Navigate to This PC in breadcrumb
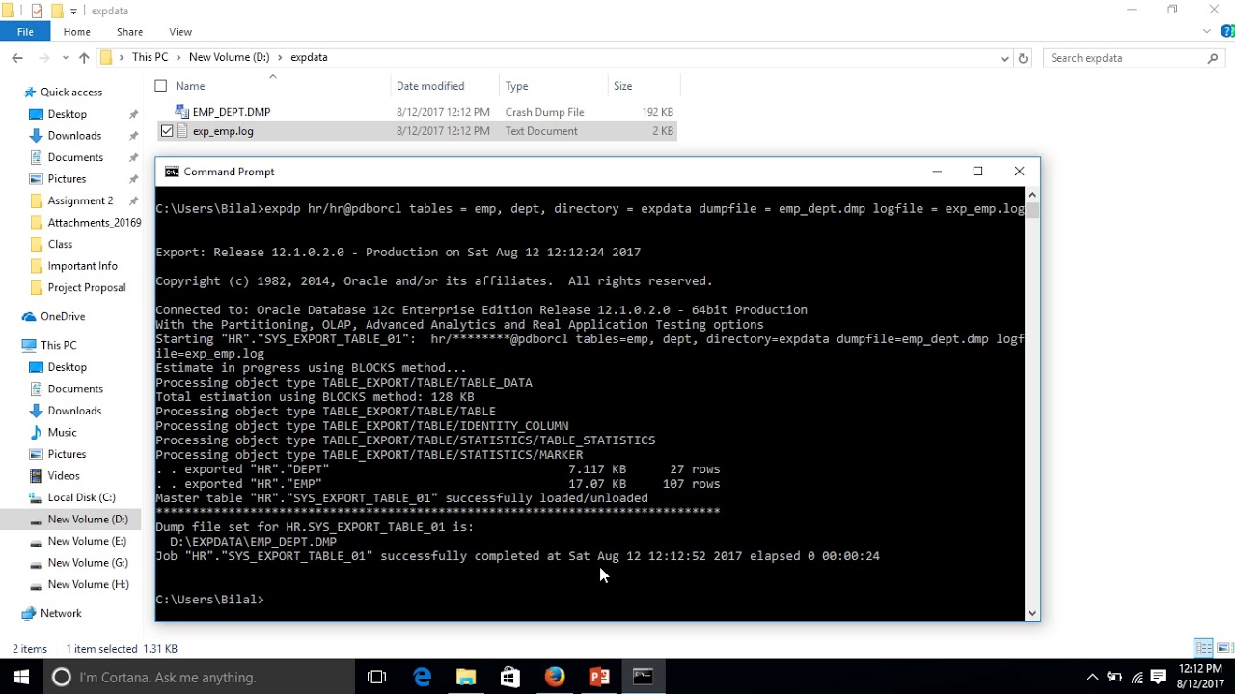The height and width of the screenshot is (694, 1235). tap(151, 58)
